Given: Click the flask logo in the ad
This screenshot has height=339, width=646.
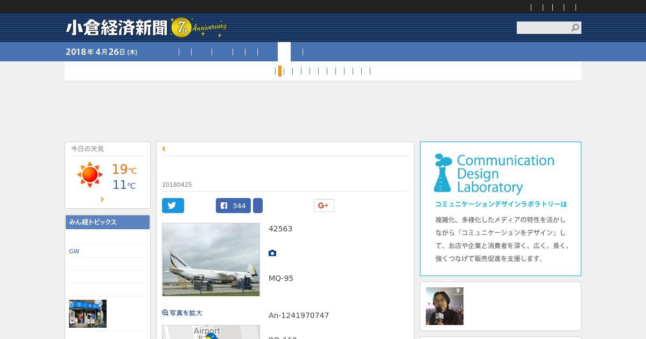Looking at the screenshot, I should pos(443,173).
